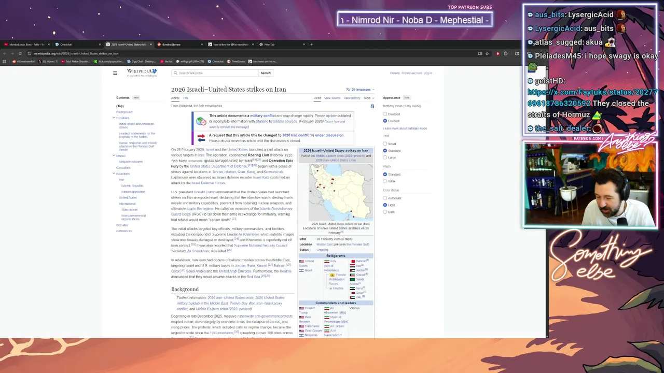Open a new browser tab with the plus icon
The image size is (664, 373).
tap(312, 45)
